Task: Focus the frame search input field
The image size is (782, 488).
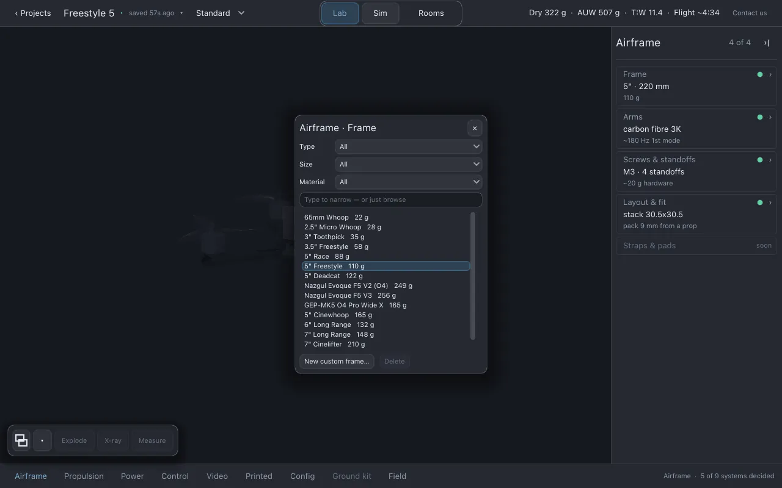Action: tap(391, 199)
